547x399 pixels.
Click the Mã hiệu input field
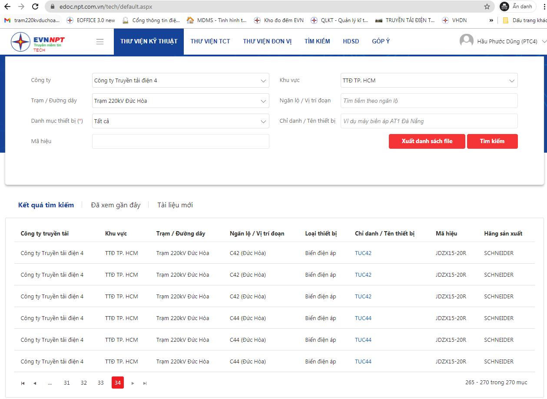[x=180, y=141]
